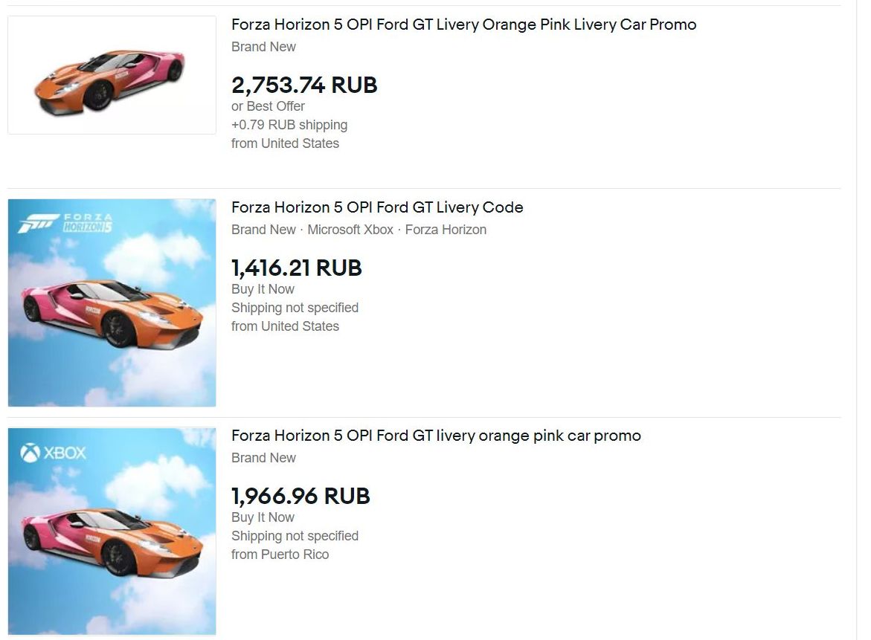Open the white-background Ford GT thumbnail
871x640 pixels.
(112, 76)
